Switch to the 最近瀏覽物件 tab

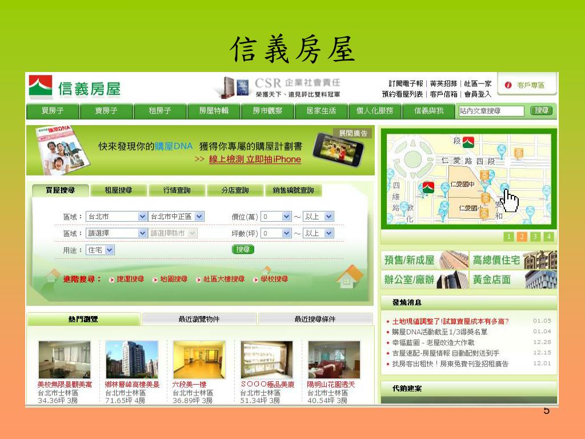click(199, 319)
